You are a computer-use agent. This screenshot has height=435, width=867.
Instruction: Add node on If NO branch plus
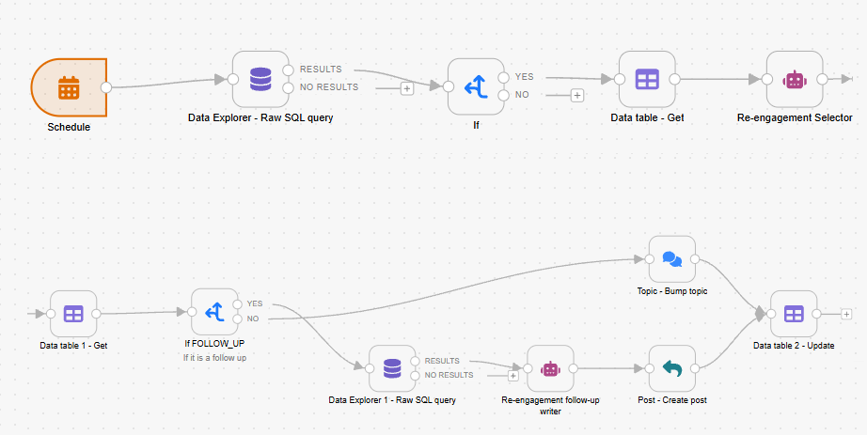point(576,96)
